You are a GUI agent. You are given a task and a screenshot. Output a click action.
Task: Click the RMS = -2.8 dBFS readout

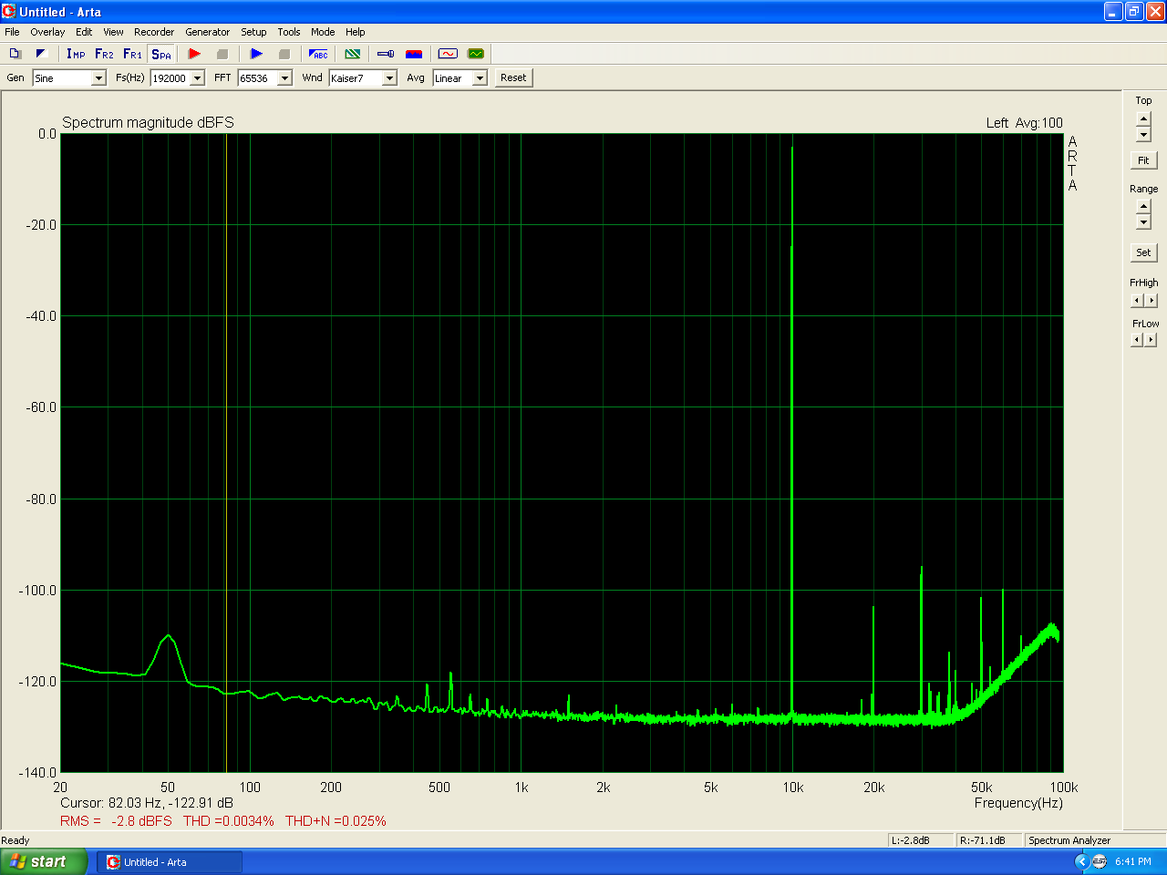(x=116, y=821)
